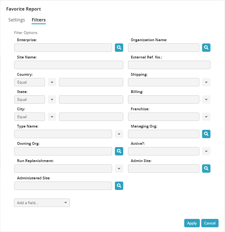Open the Type Name dropdown arrow
The width and height of the screenshot is (225, 232).
point(119,134)
